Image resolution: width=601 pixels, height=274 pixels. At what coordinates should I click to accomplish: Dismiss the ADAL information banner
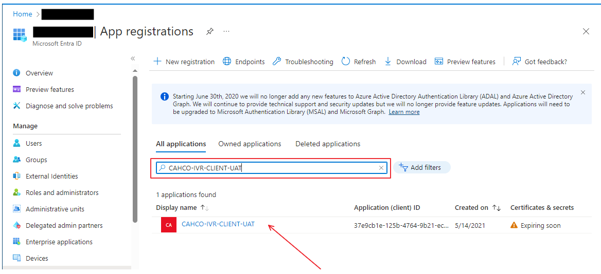583,93
